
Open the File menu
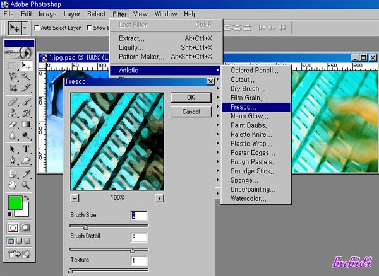coord(8,14)
